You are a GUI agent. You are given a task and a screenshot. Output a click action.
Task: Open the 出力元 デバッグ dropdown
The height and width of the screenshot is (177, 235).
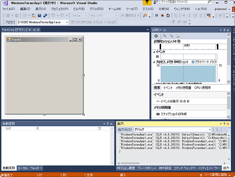click(x=173, y=129)
